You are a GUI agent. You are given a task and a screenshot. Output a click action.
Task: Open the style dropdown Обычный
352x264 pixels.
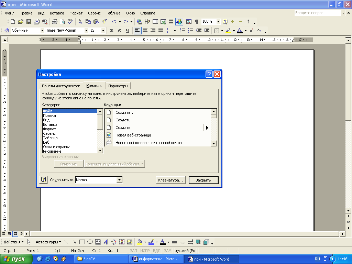click(42, 31)
